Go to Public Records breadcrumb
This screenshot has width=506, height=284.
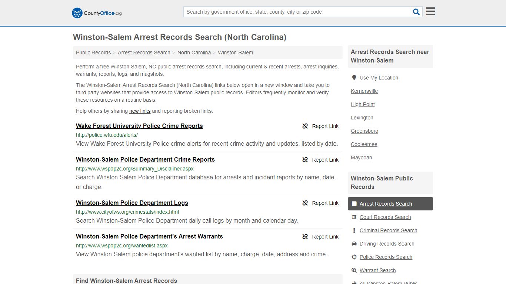(x=93, y=53)
